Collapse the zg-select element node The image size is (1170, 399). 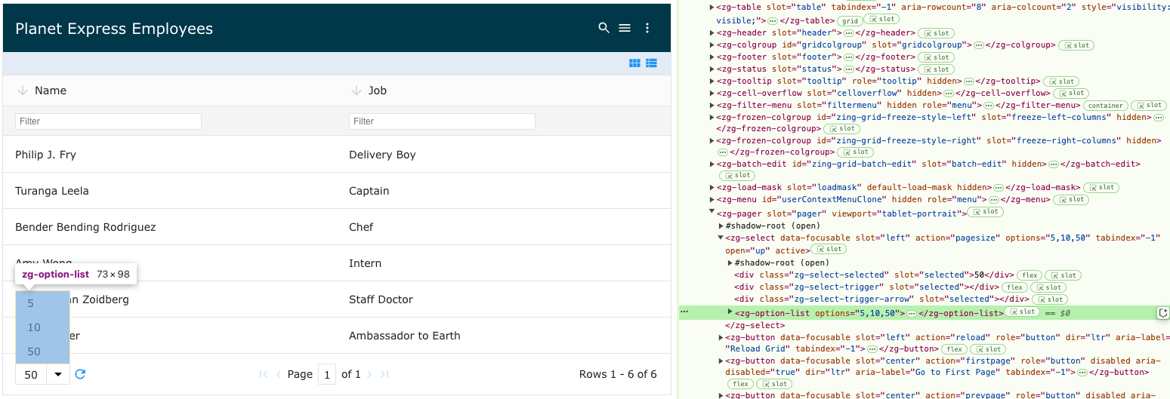tap(721, 238)
